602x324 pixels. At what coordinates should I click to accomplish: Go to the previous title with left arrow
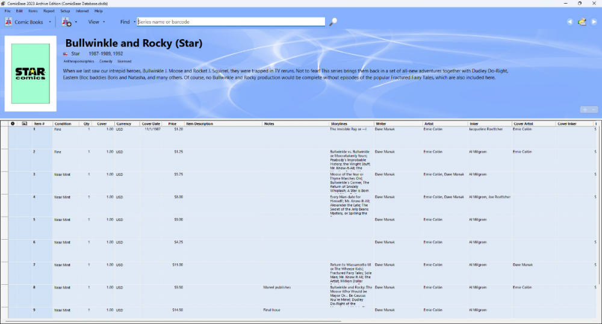tap(569, 22)
